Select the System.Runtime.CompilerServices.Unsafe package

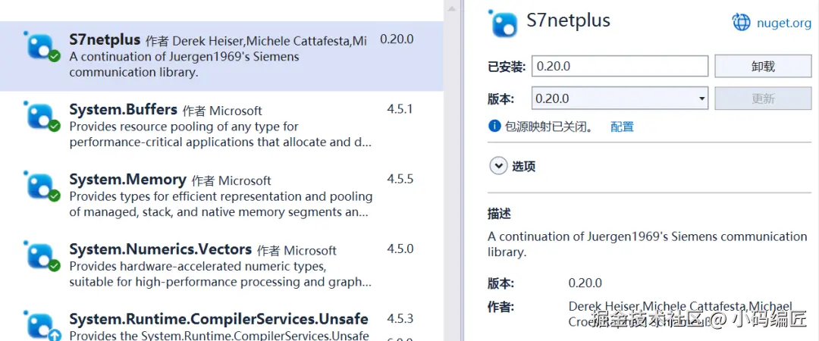pos(218,319)
